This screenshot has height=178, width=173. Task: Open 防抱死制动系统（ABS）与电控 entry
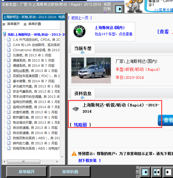coord(36,148)
